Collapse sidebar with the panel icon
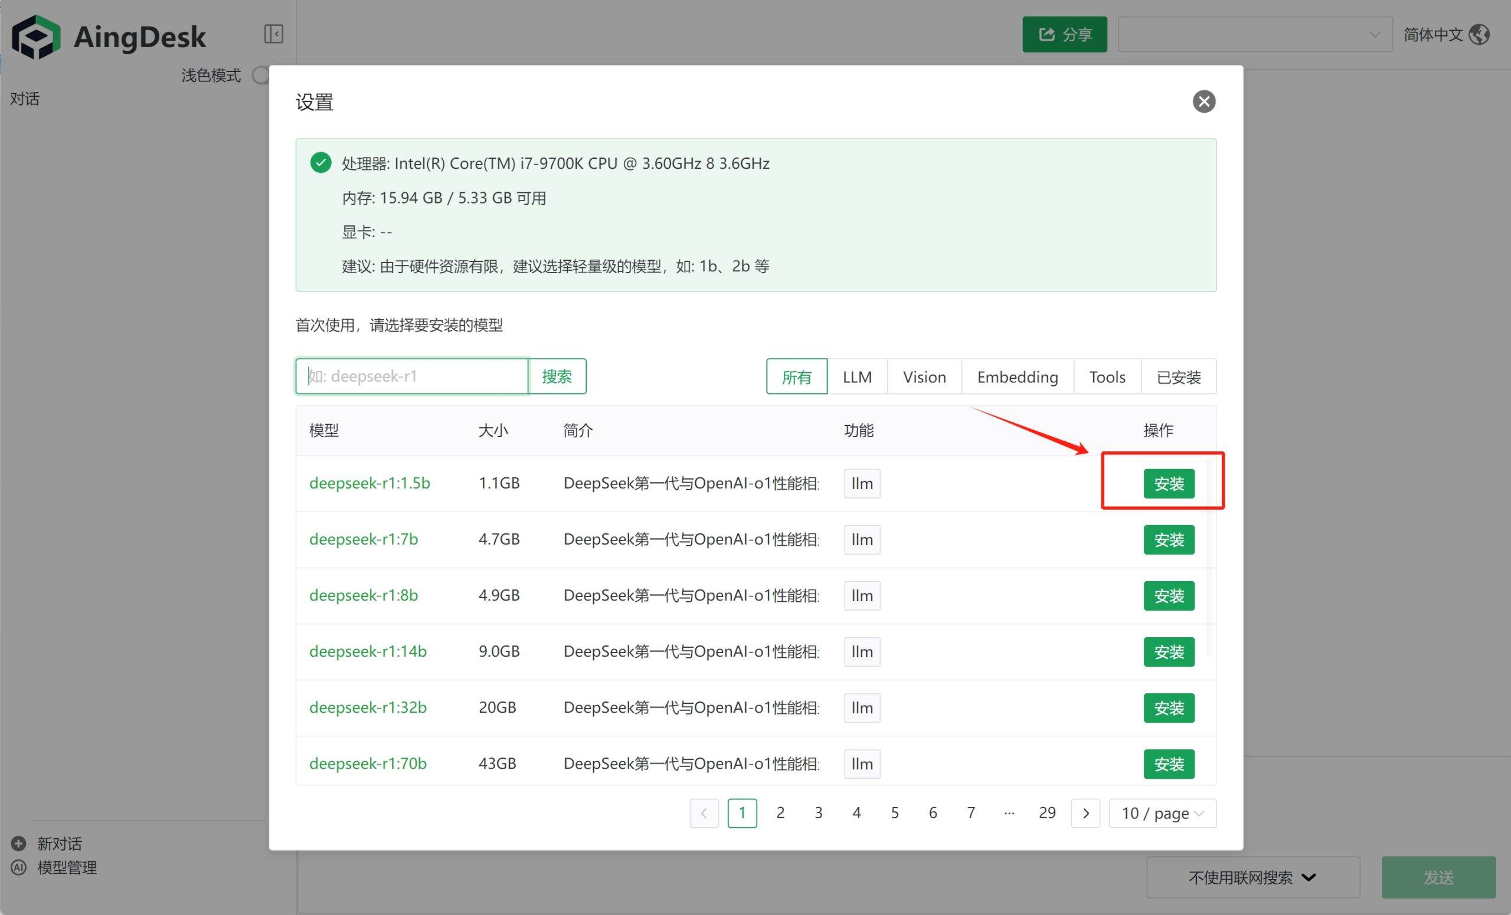The height and width of the screenshot is (915, 1511). coord(273,34)
